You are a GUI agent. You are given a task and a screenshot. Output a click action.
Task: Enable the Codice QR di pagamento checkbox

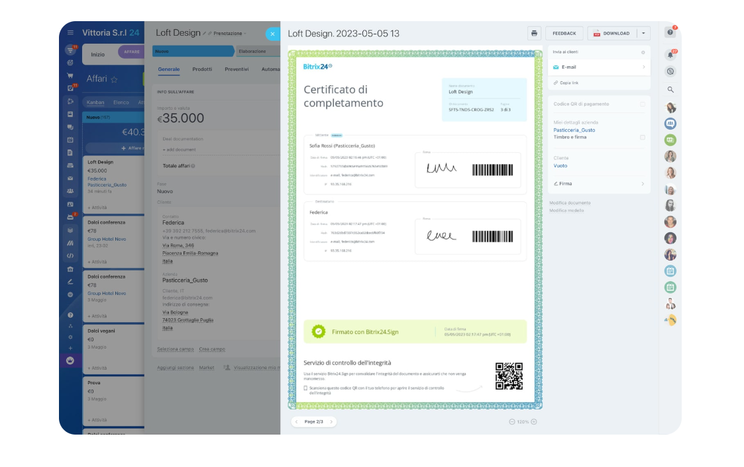[x=642, y=104]
